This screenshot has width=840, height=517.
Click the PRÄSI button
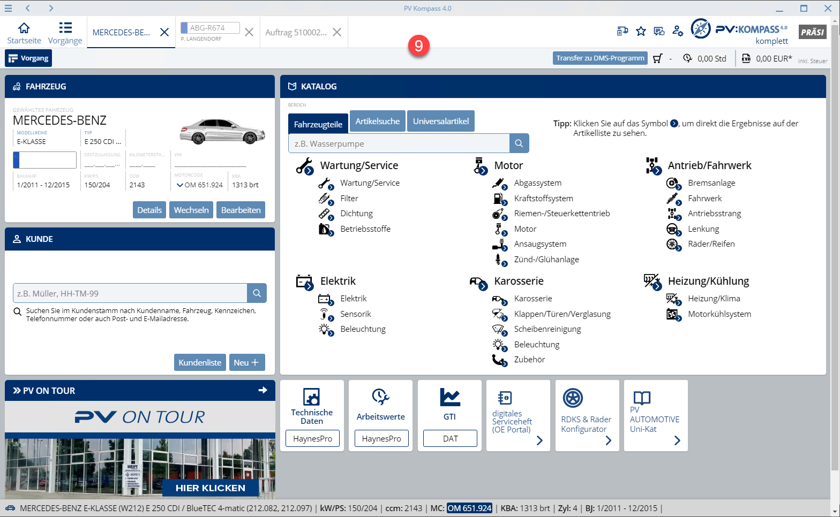812,32
